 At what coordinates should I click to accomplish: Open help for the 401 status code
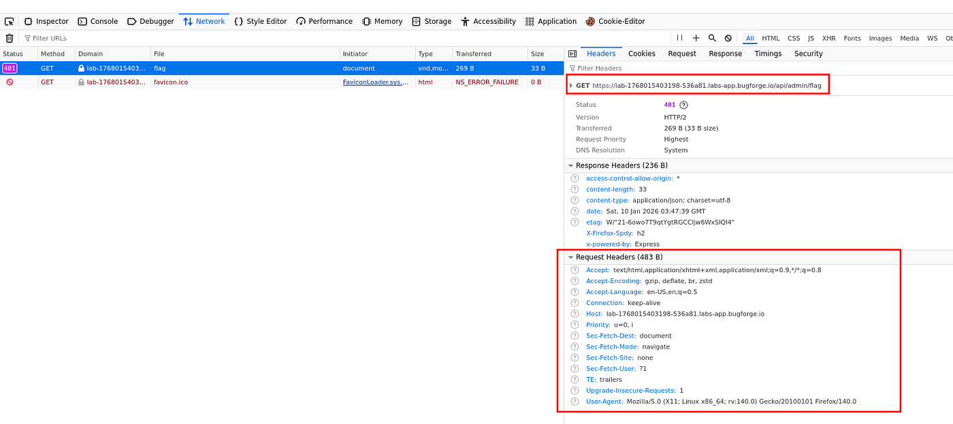tap(683, 105)
